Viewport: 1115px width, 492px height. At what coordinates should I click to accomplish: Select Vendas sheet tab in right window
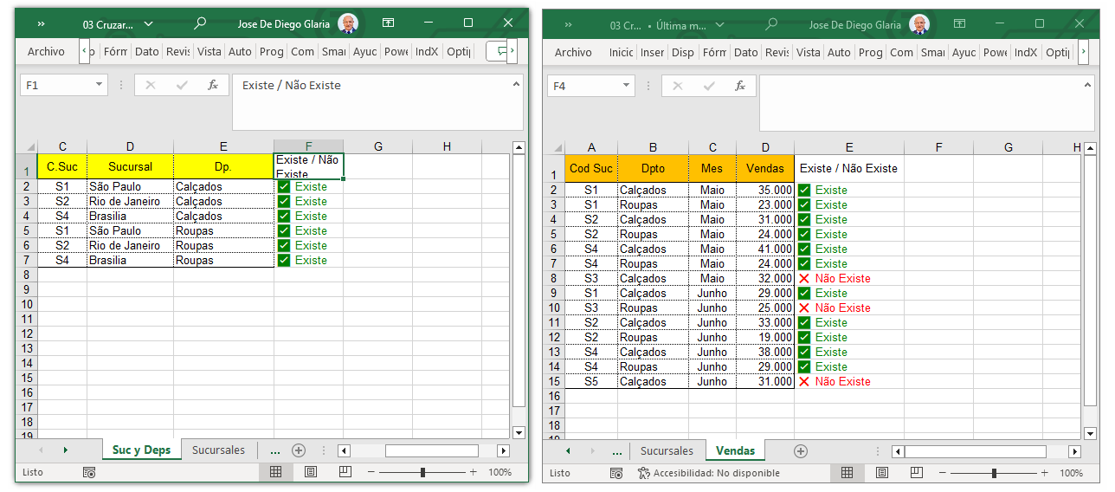pyautogui.click(x=735, y=451)
